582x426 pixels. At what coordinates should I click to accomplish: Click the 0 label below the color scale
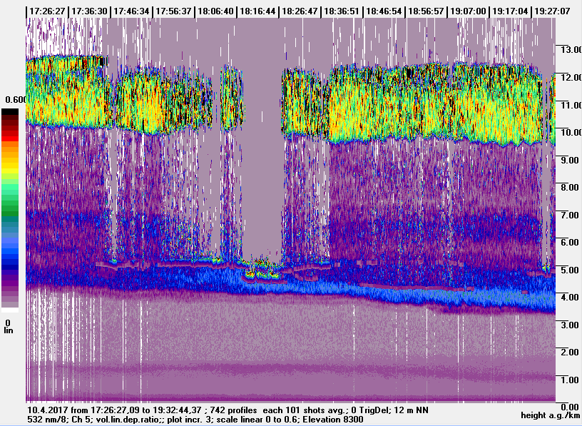tap(8, 323)
